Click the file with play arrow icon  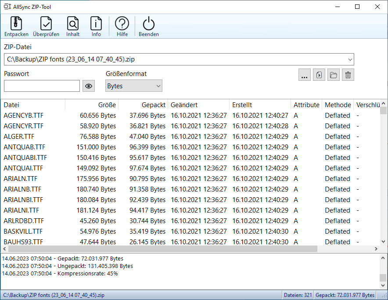coord(319,75)
